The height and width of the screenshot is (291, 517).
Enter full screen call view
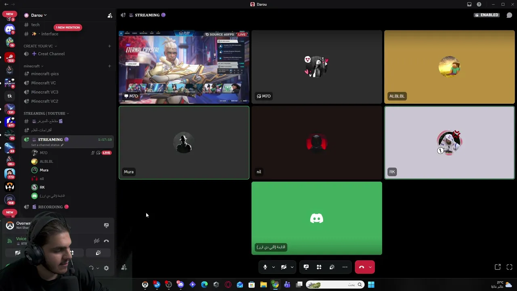pos(509,267)
